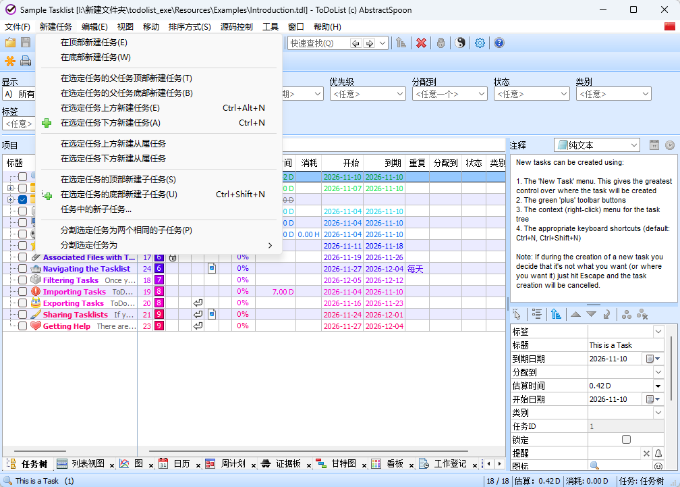Tick the checkbox for Sharing Tasklists

click(22, 314)
